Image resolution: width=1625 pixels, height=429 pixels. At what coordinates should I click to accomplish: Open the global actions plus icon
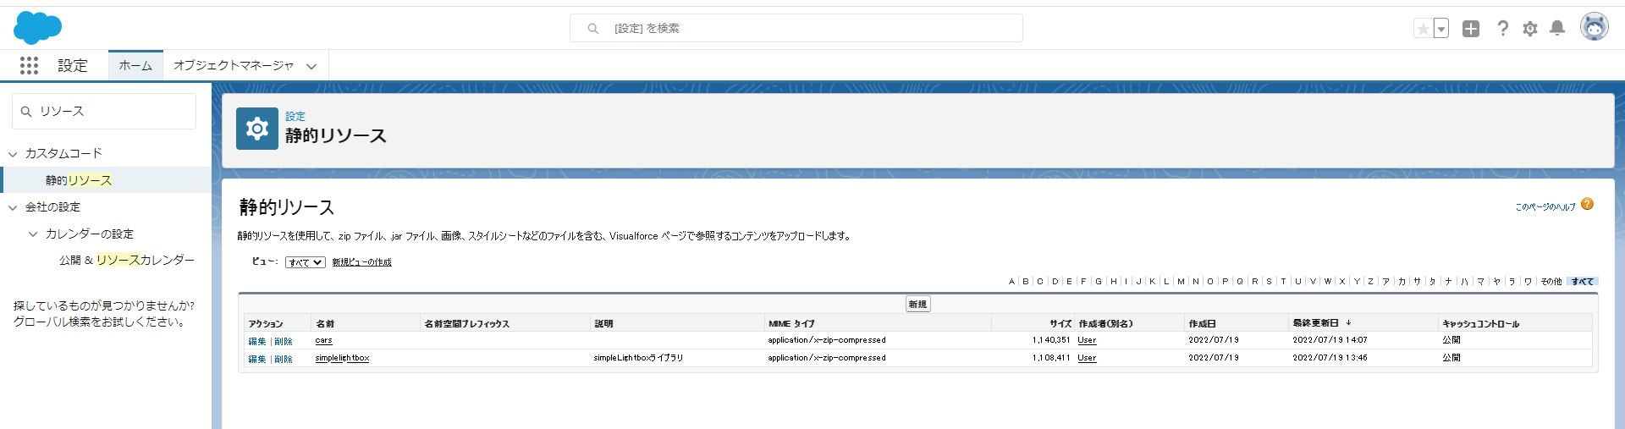click(x=1471, y=29)
